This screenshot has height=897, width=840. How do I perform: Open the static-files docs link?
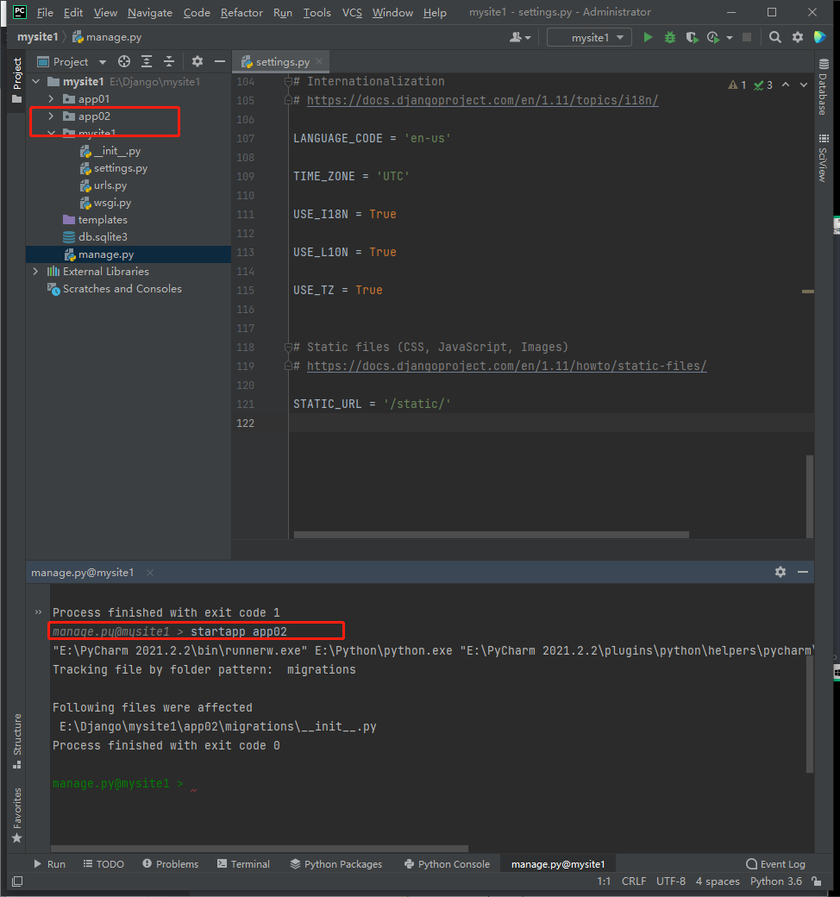point(506,366)
